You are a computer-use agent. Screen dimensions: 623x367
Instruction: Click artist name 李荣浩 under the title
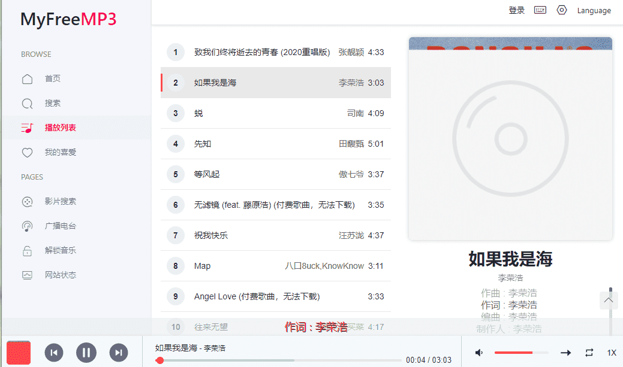510,278
